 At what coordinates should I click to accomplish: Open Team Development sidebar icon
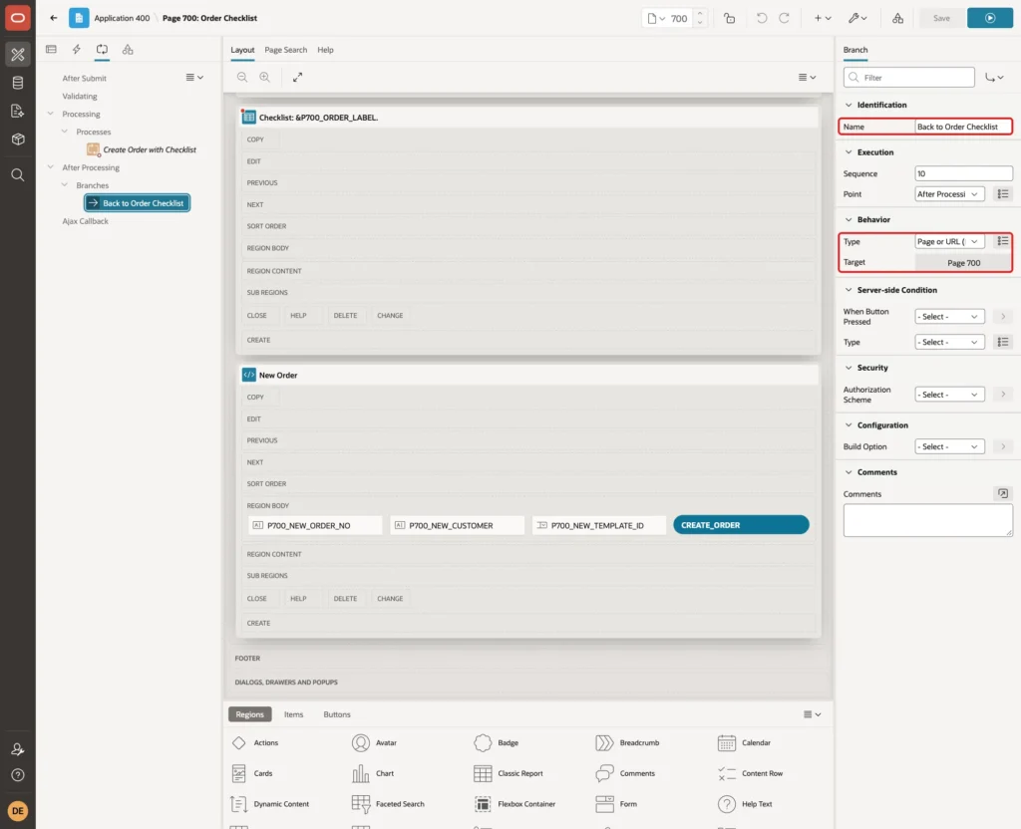(18, 112)
